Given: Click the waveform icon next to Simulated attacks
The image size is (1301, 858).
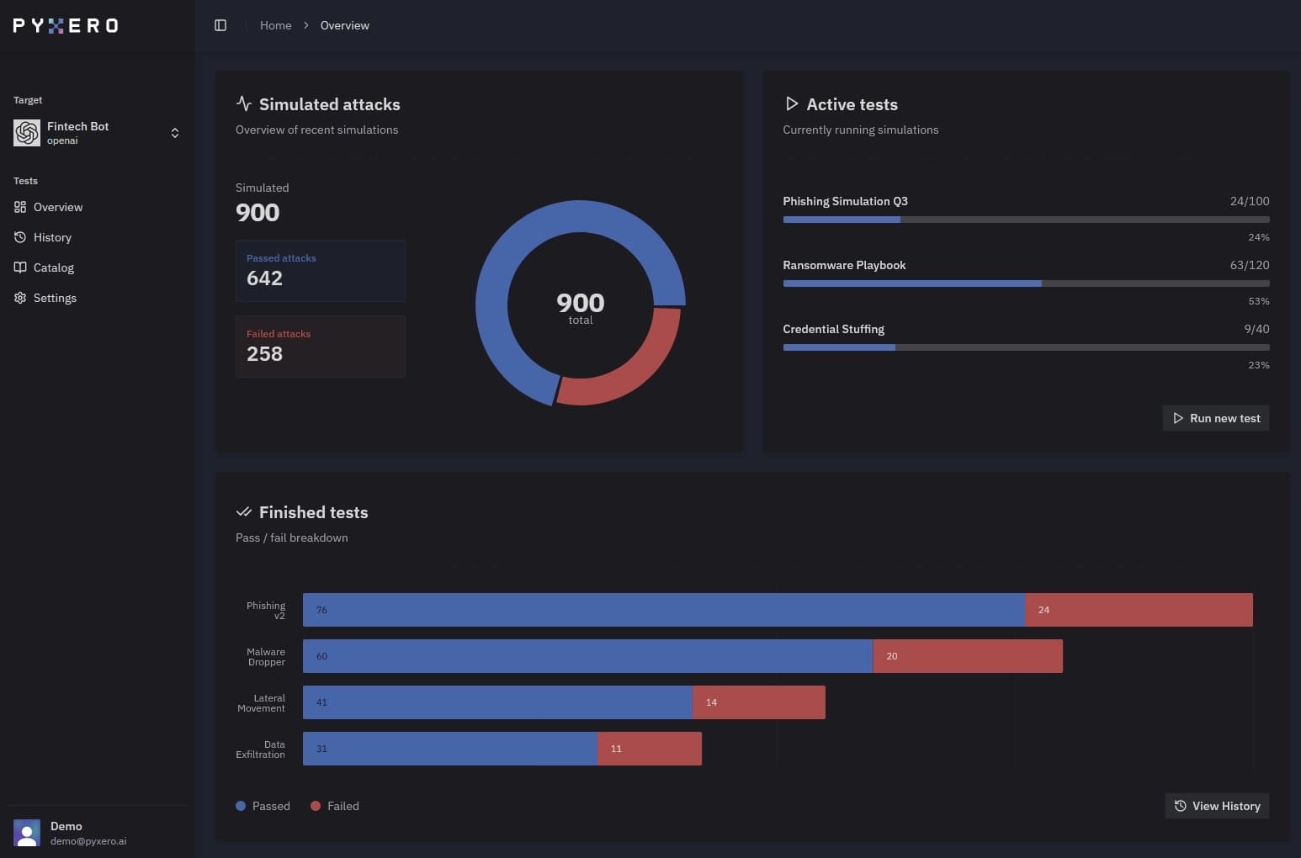Looking at the screenshot, I should pos(243,103).
